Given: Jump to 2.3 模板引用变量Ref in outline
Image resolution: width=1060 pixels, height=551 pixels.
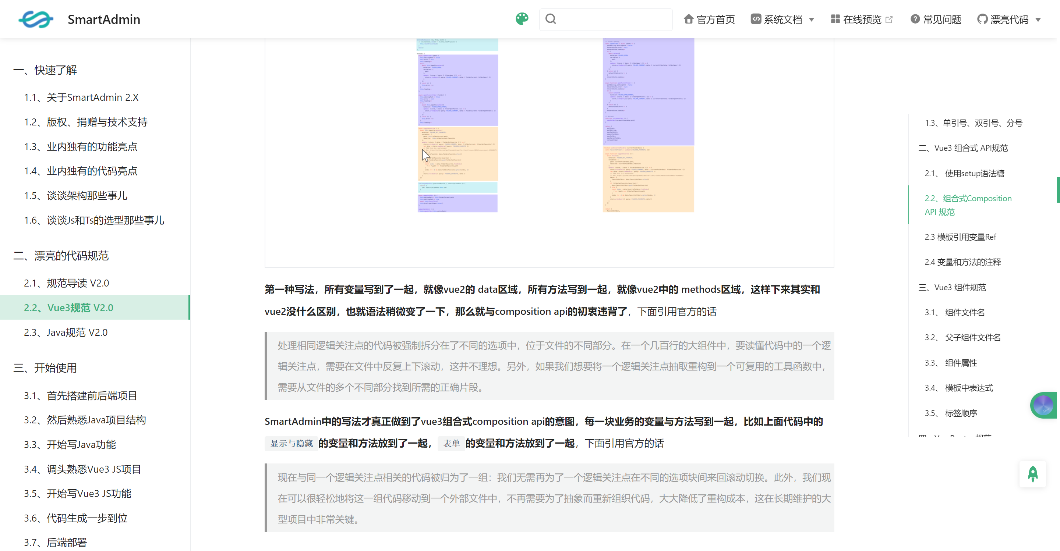Looking at the screenshot, I should coord(960,237).
